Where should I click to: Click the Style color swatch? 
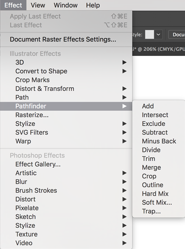tap(149, 35)
